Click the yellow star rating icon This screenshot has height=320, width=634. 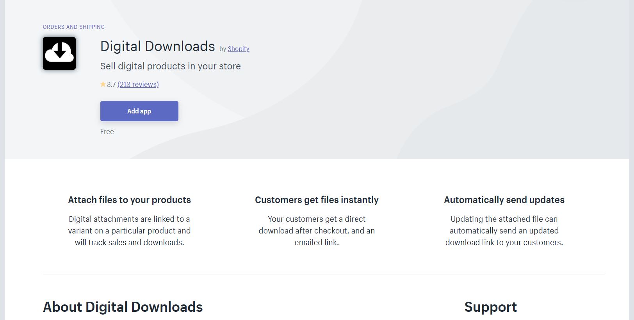[x=103, y=84]
